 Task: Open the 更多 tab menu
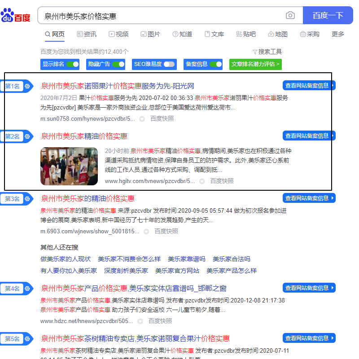pyautogui.click(x=338, y=35)
